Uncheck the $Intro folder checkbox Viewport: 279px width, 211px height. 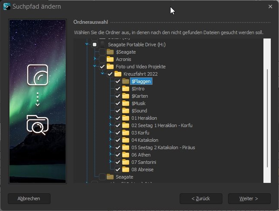[118, 89]
